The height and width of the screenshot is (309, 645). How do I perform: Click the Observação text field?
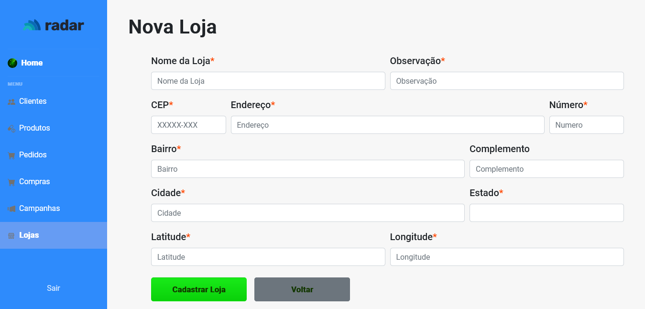tap(507, 81)
